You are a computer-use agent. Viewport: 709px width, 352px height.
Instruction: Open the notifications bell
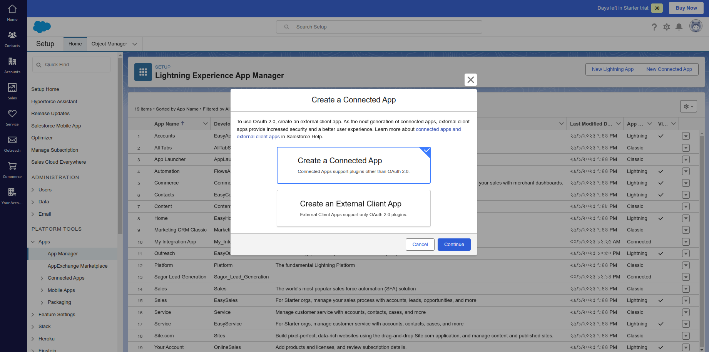click(679, 27)
